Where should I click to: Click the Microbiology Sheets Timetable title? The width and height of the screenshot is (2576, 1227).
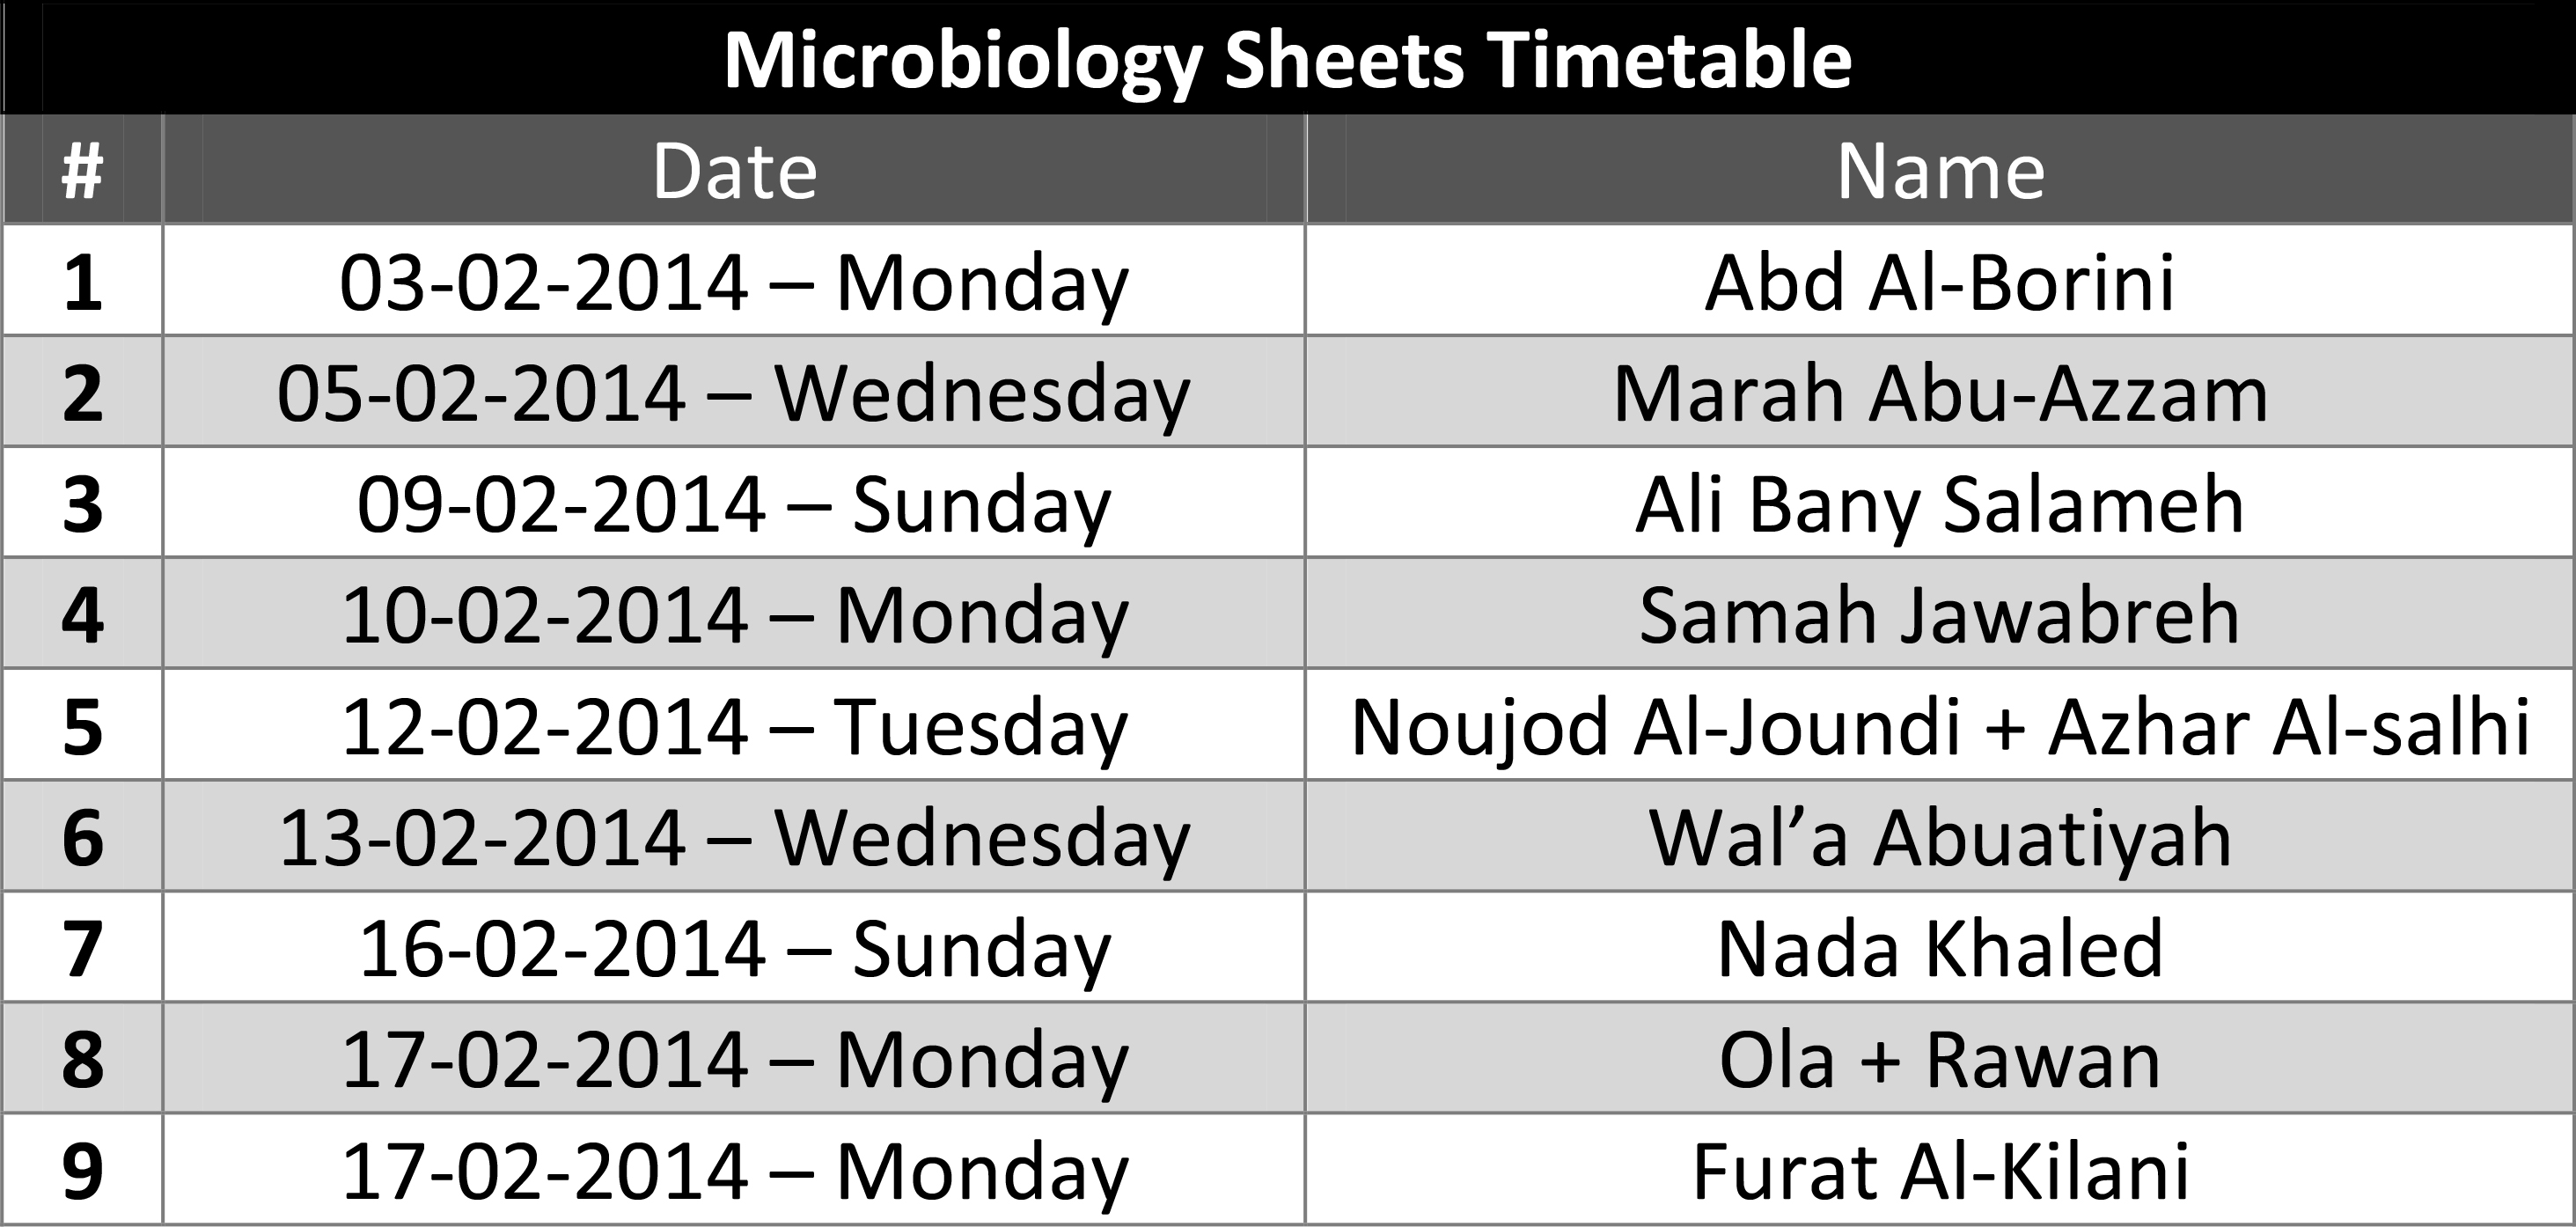coord(1288,60)
